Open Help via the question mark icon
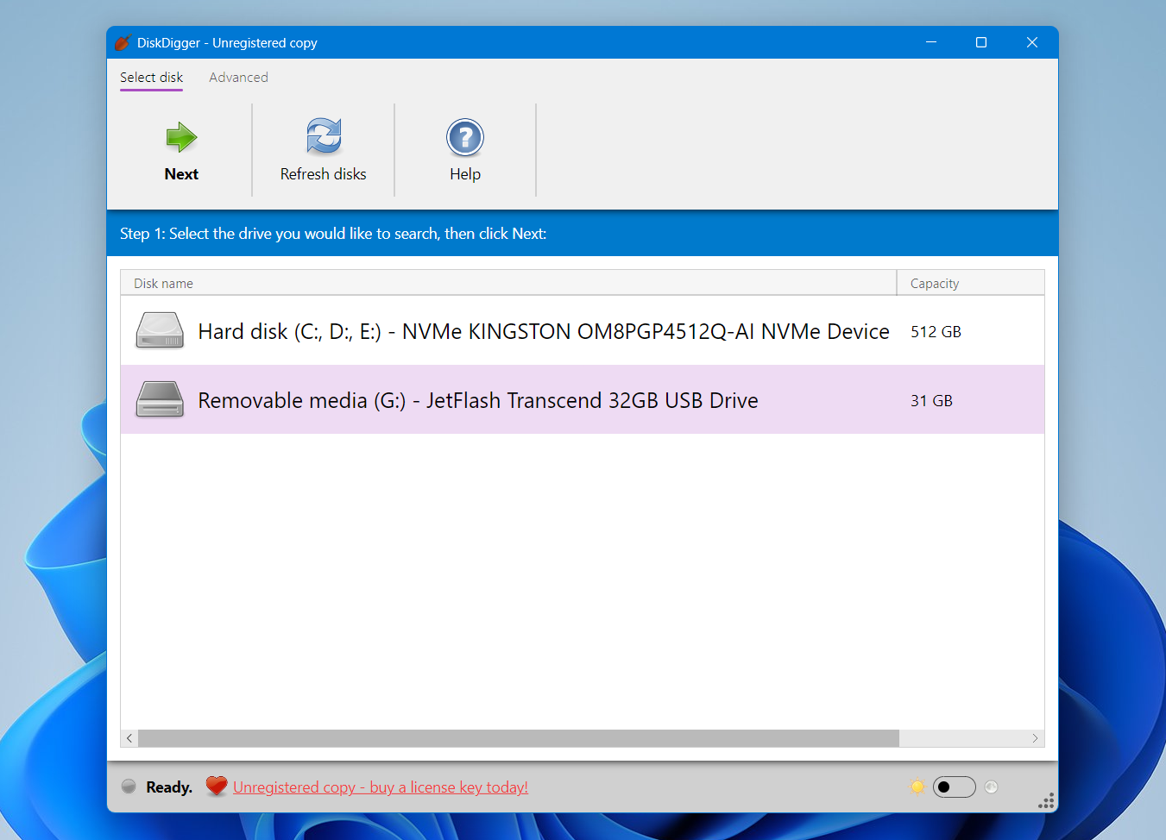1166x840 pixels. pyautogui.click(x=465, y=137)
